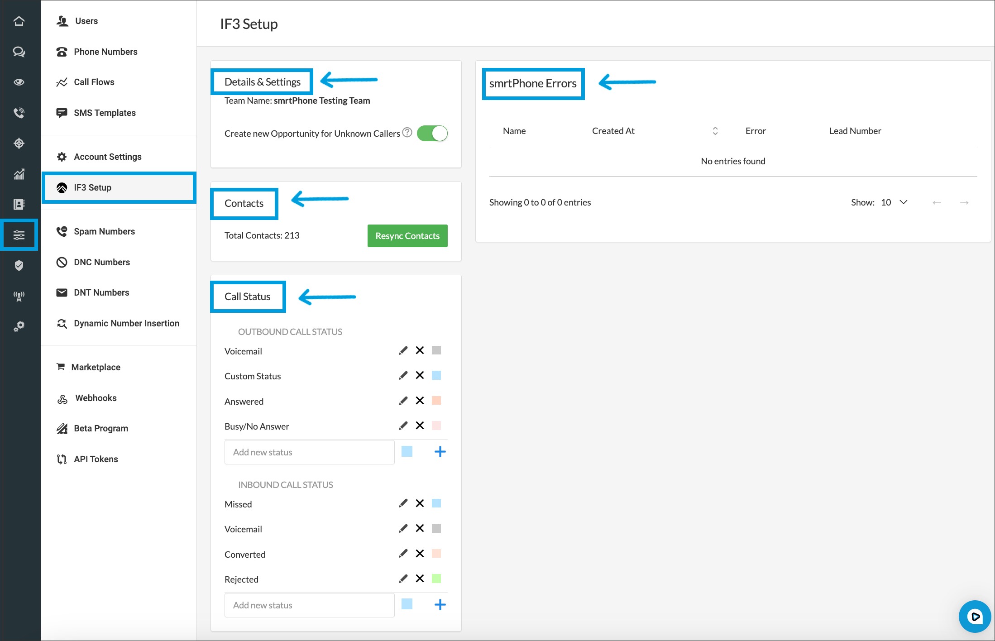Viewport: 995px width, 641px height.
Task: Pick color swatch beside inbound Add new status
Action: pyautogui.click(x=407, y=604)
